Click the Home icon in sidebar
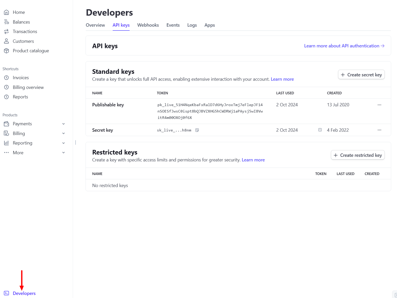Image resolution: width=397 pixels, height=298 pixels. pos(6,12)
